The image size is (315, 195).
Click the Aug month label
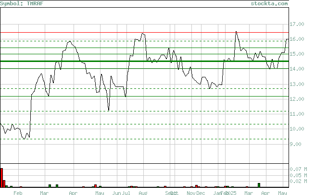143,193
